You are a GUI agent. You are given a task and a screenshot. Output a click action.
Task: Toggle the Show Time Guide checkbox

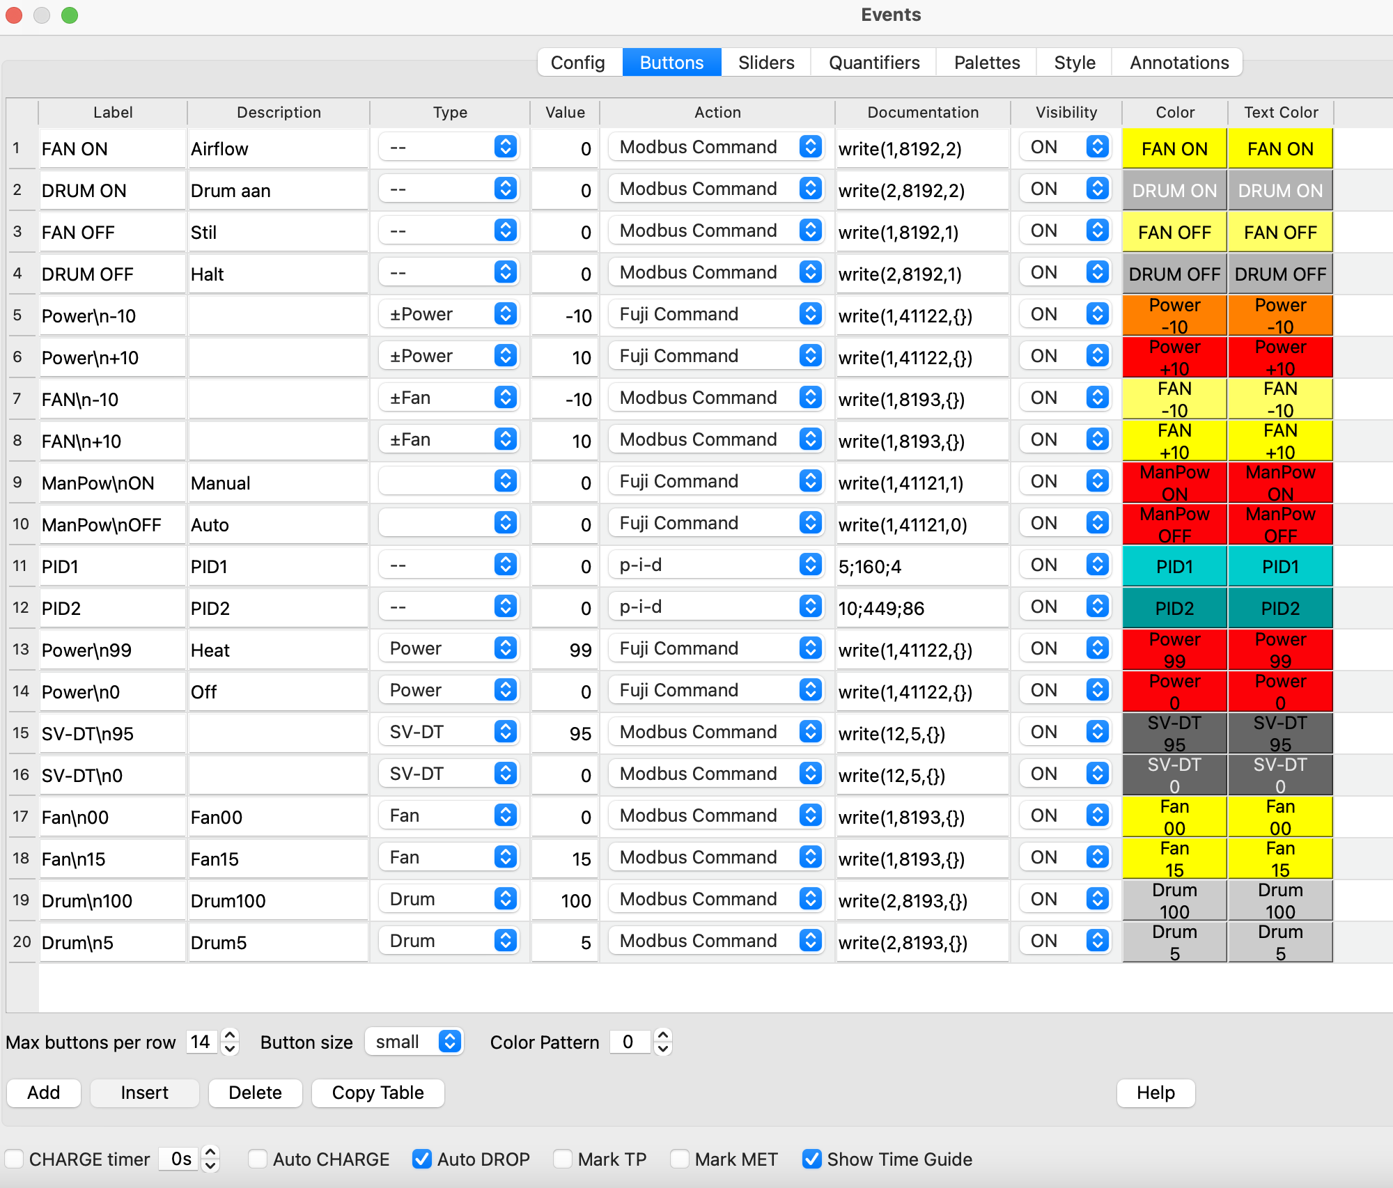pyautogui.click(x=811, y=1159)
